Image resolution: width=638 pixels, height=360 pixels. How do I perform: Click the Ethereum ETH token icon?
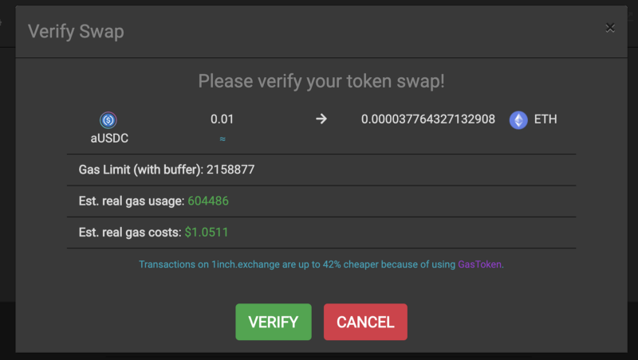click(x=518, y=119)
